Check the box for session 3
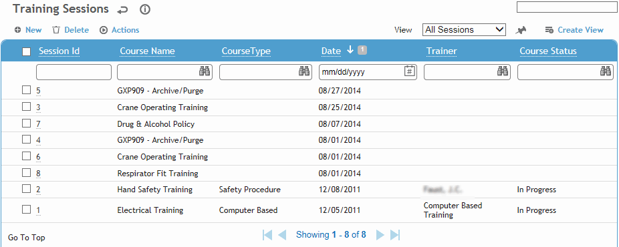The image size is (619, 247). pos(26,107)
